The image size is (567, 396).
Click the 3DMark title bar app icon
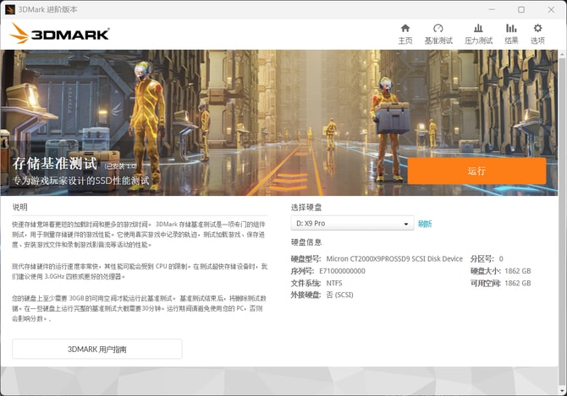coord(10,9)
